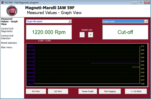Viewport: 151px width, 99px height.
Task: Go to Control Unit Selection
Action: (x=7, y=37)
